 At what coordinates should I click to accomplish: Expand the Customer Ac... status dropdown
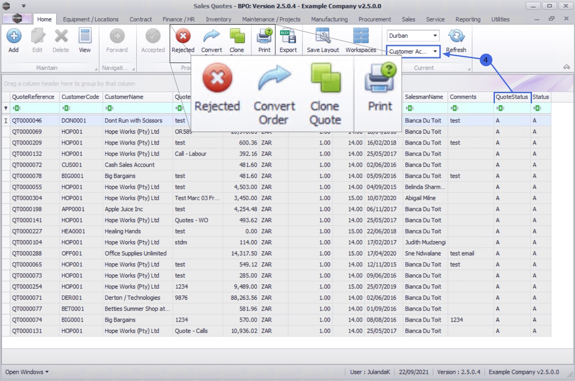pyautogui.click(x=435, y=51)
